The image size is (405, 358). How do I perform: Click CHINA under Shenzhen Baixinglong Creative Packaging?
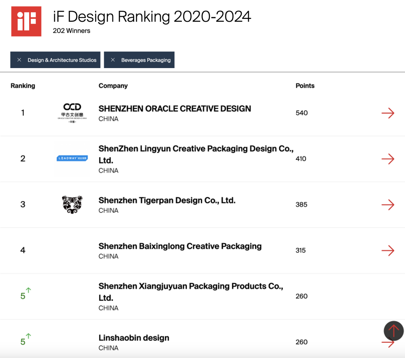tap(108, 256)
